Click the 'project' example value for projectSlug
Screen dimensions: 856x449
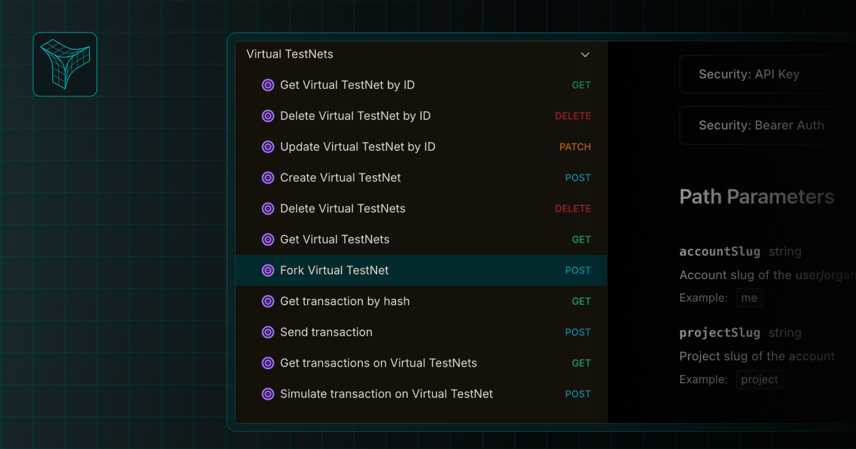tap(759, 380)
